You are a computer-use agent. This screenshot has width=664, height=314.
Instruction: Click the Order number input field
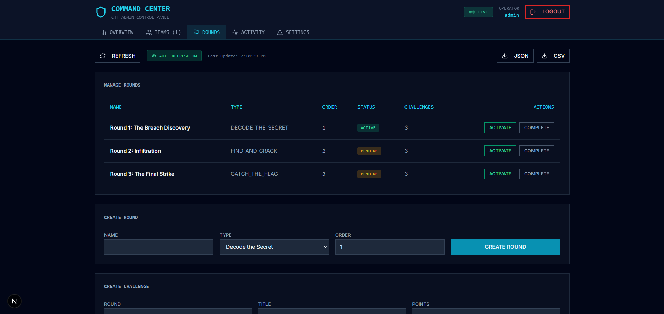click(389, 247)
